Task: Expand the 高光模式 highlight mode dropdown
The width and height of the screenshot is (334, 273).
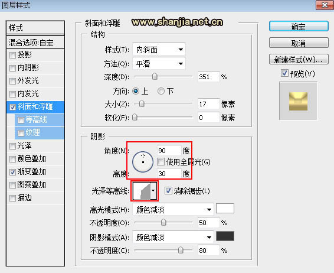Action: (173, 210)
